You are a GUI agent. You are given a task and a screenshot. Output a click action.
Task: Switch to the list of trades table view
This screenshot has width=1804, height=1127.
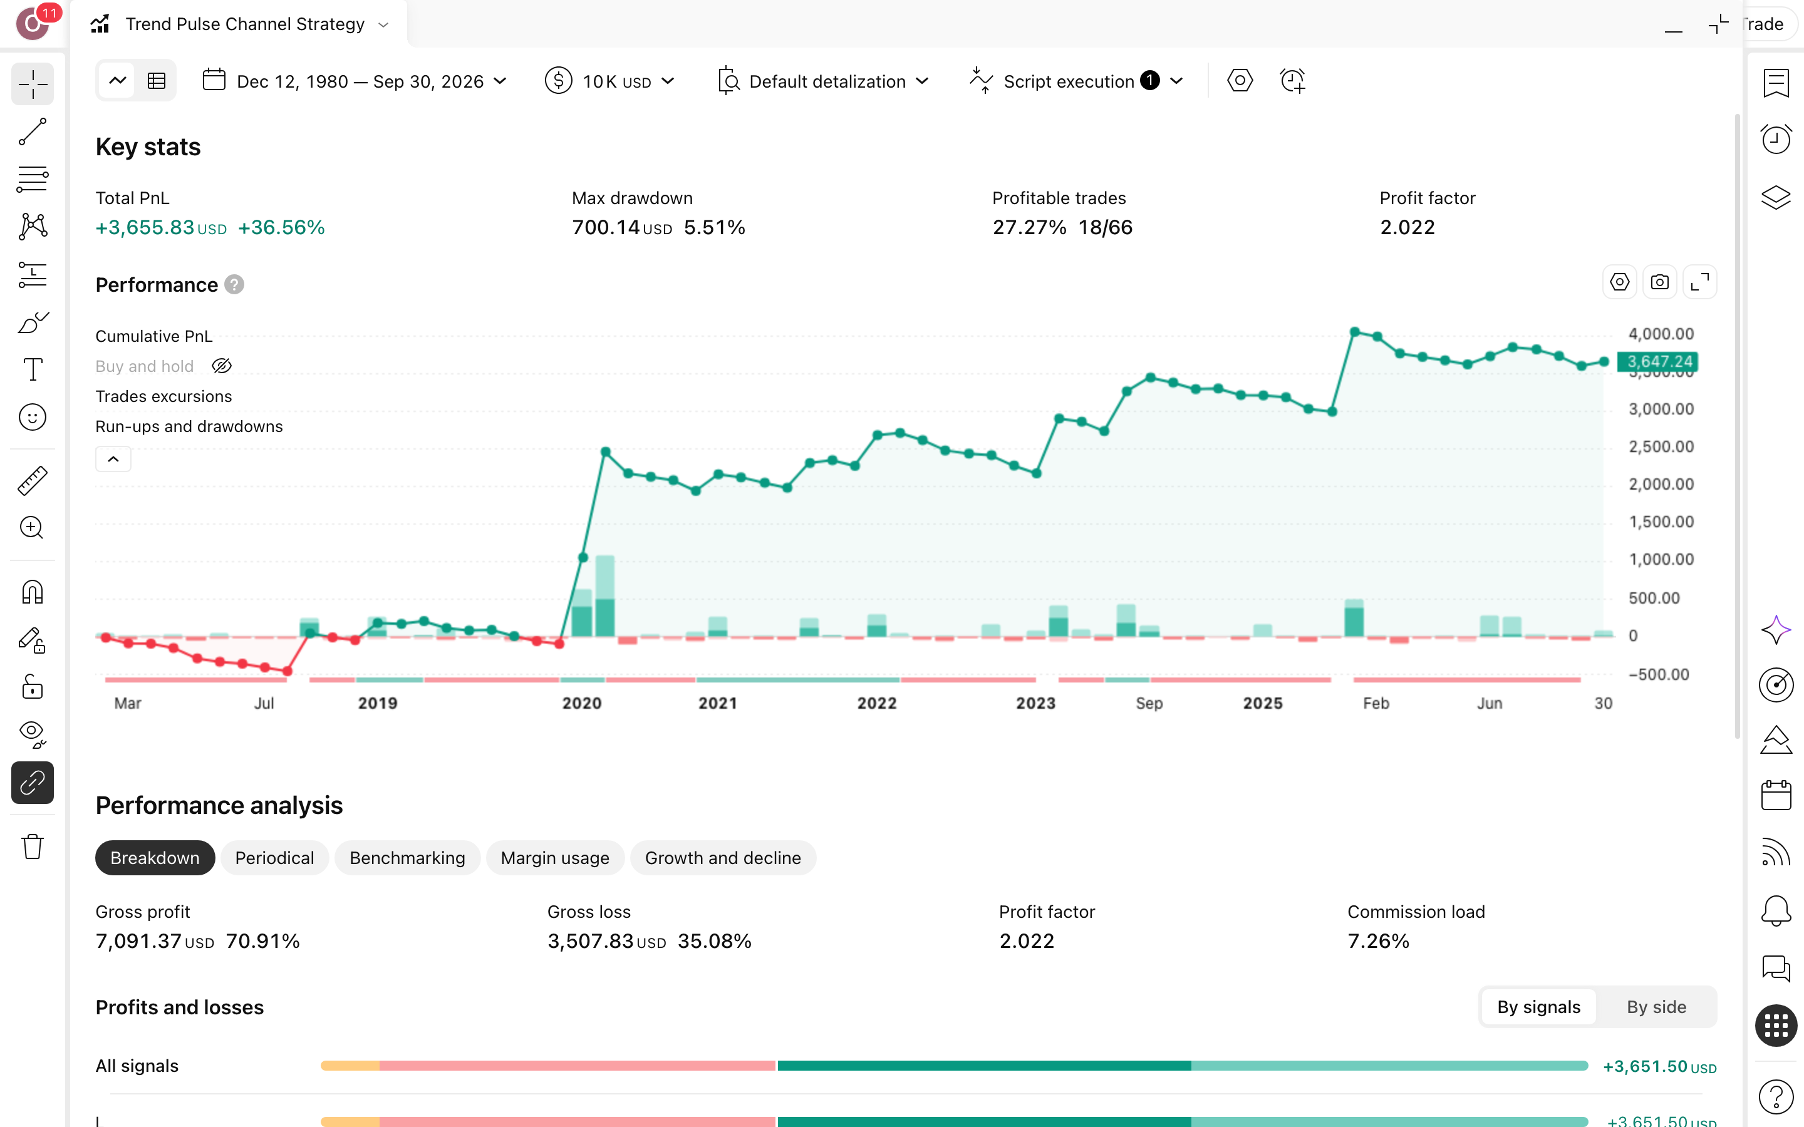157,81
